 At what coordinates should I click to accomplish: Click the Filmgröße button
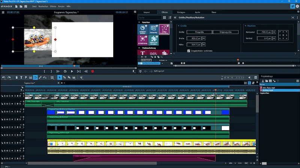pyautogui.click(x=199, y=32)
